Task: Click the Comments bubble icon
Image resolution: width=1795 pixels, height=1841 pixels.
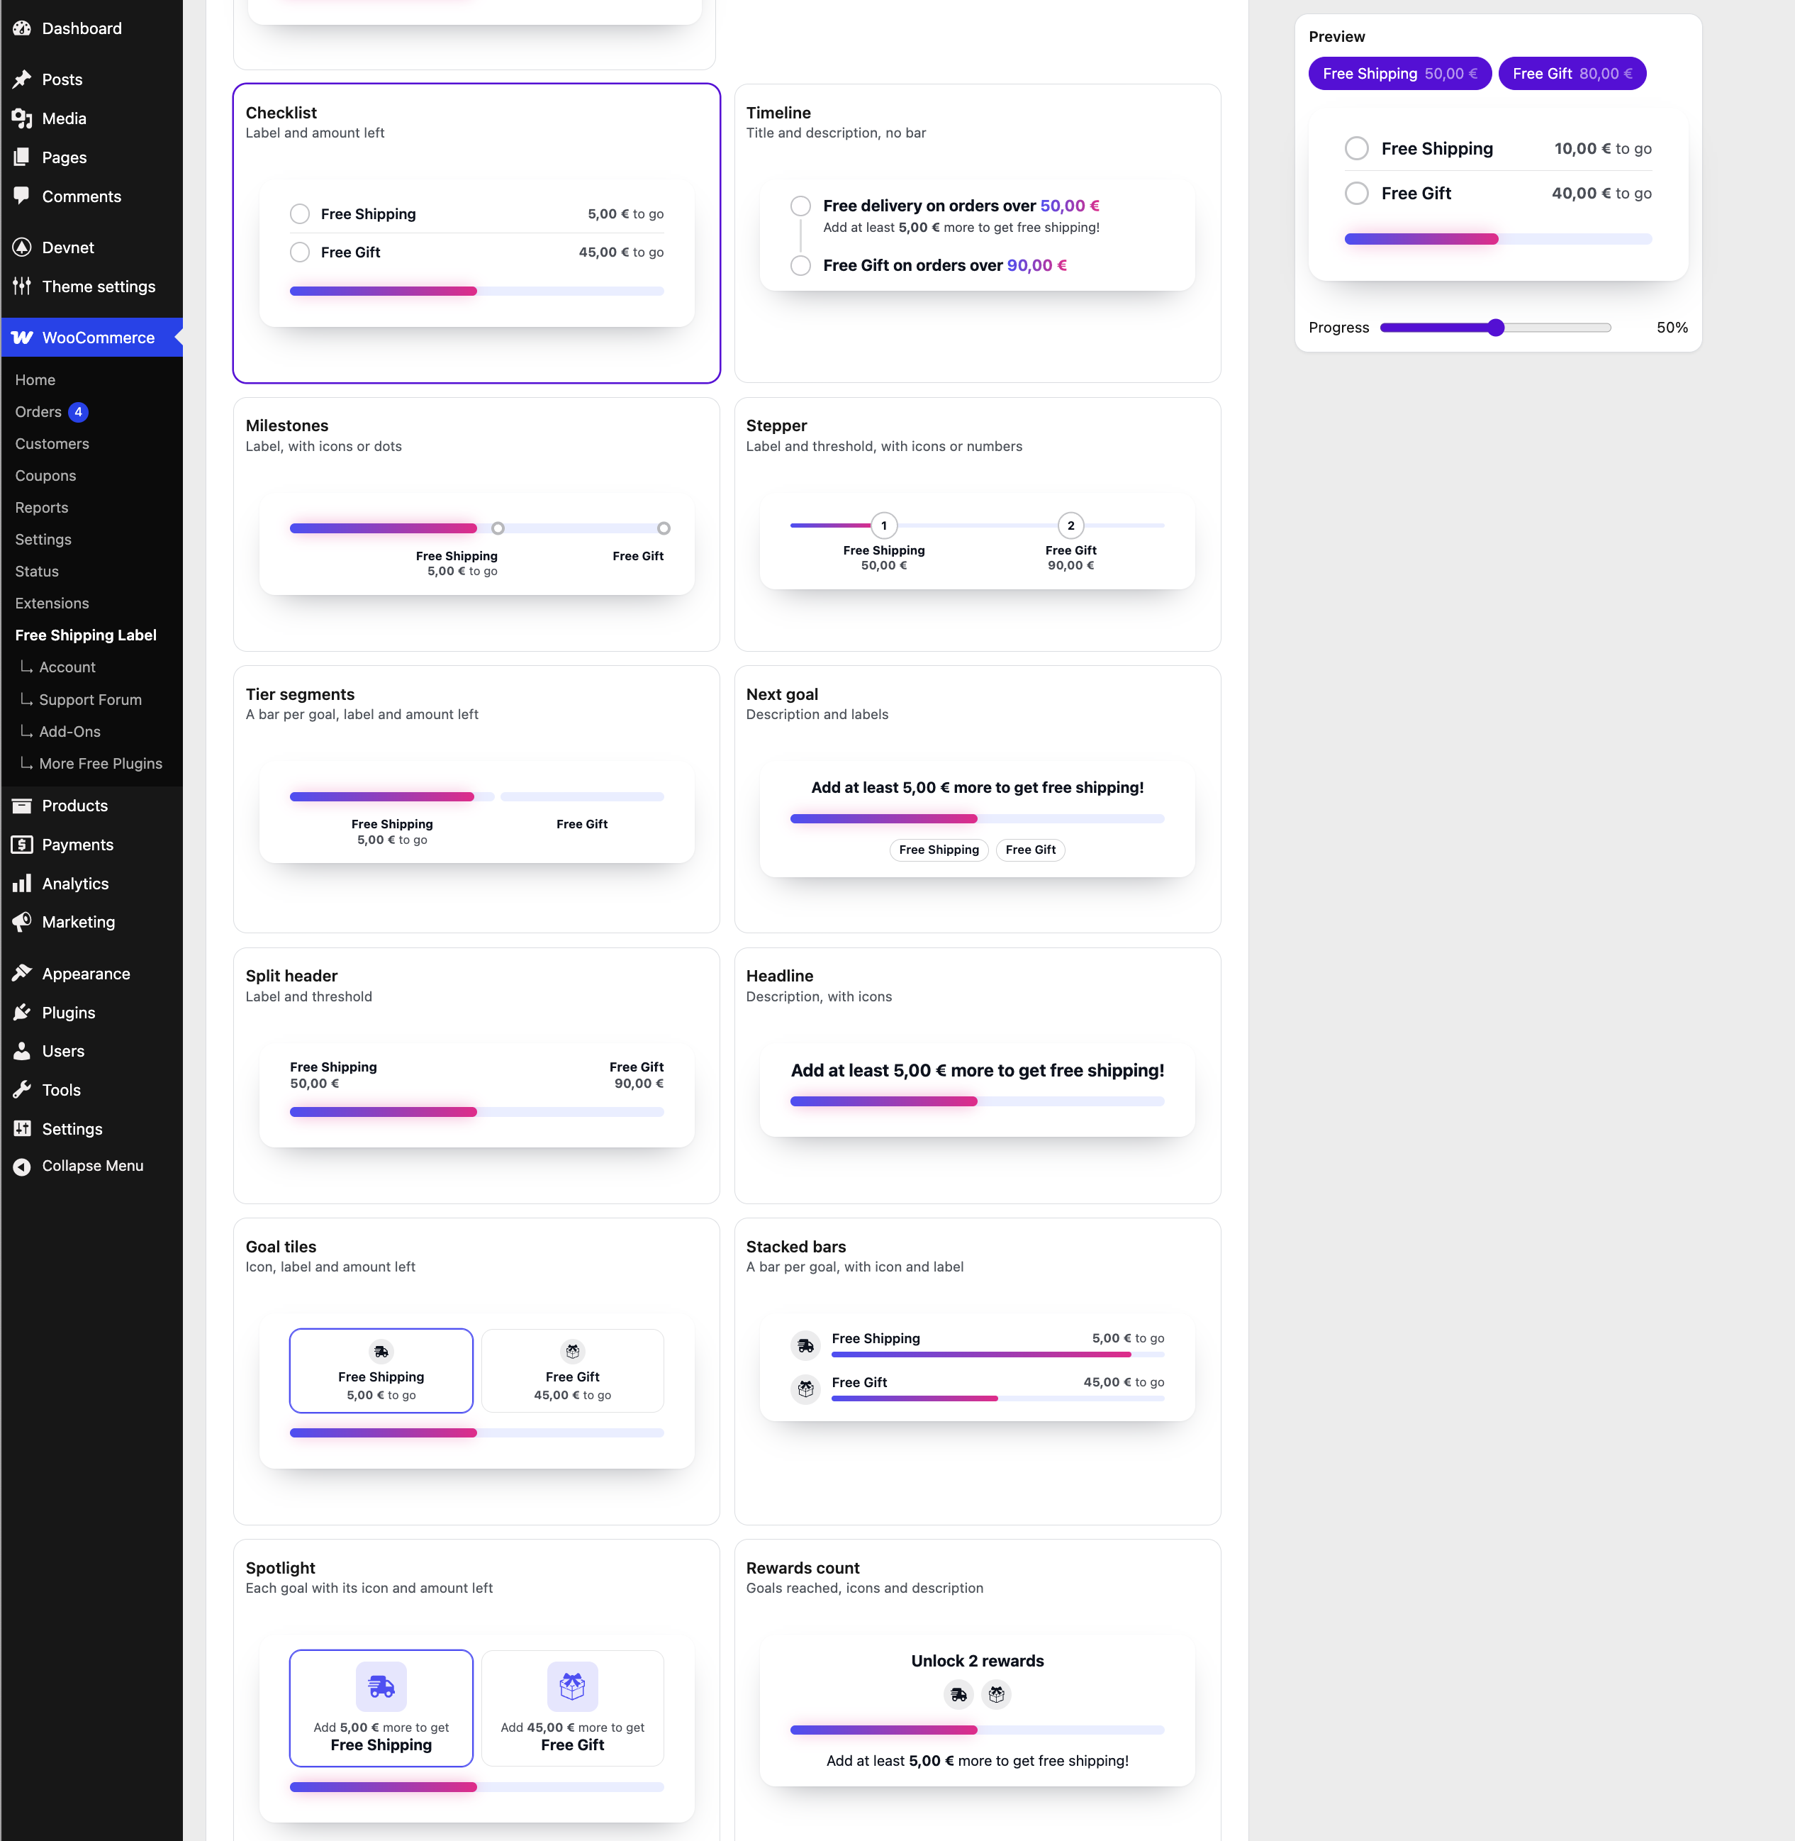Action: tap(22, 196)
